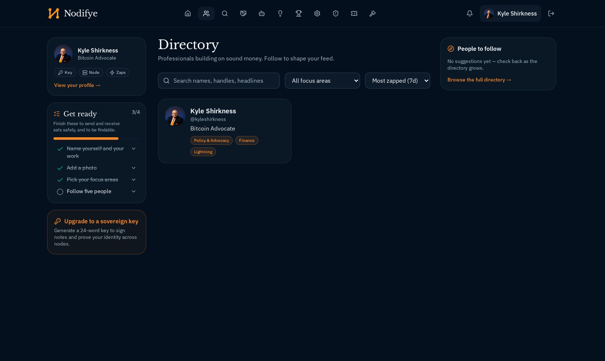Click the empty circle for Follow five people
The width and height of the screenshot is (605, 361).
(x=60, y=192)
